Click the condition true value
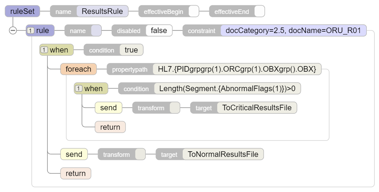 131,50
